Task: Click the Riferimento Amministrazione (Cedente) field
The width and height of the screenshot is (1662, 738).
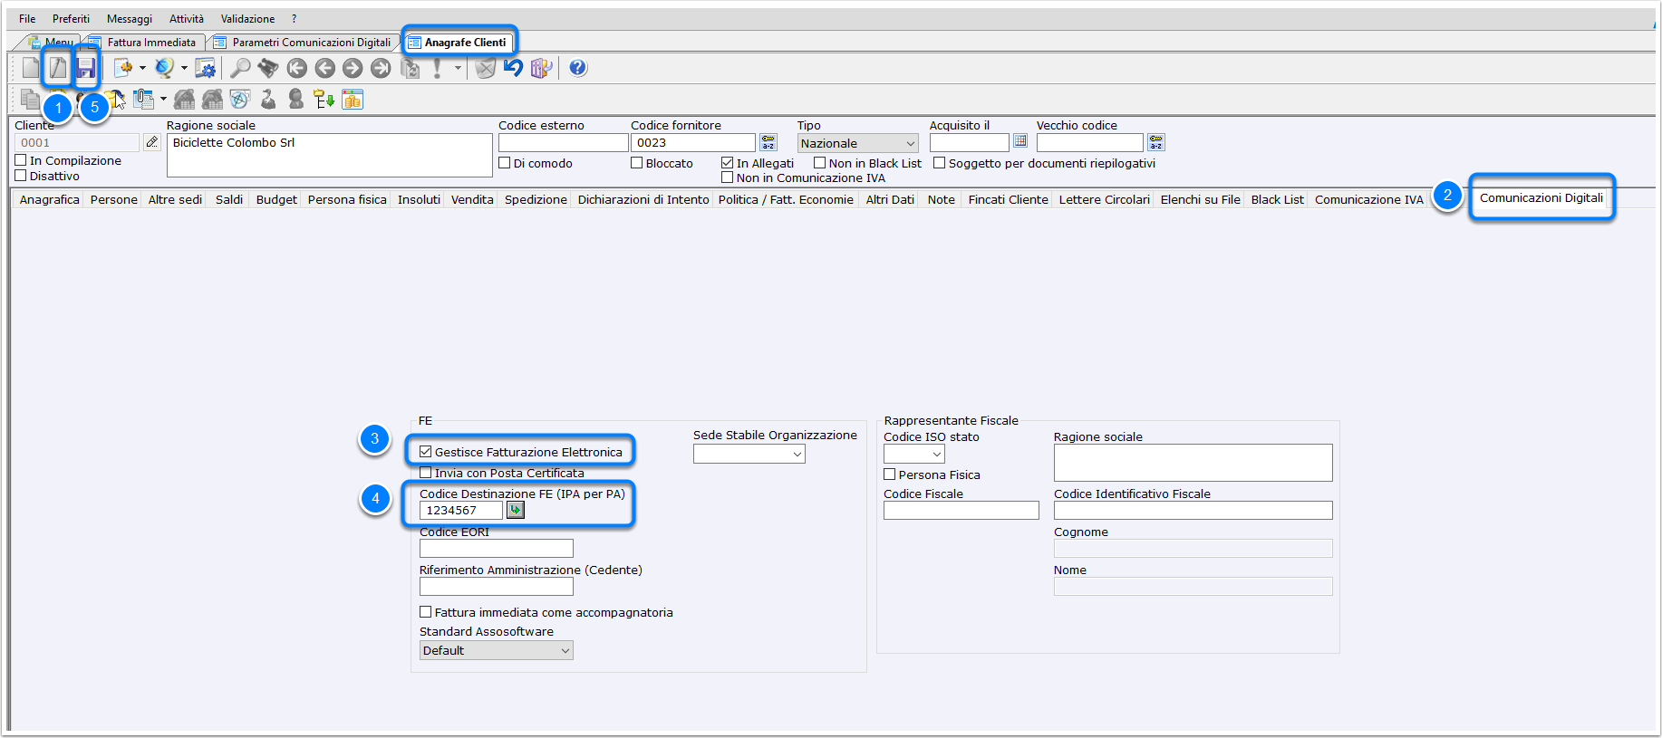Action: (497, 586)
